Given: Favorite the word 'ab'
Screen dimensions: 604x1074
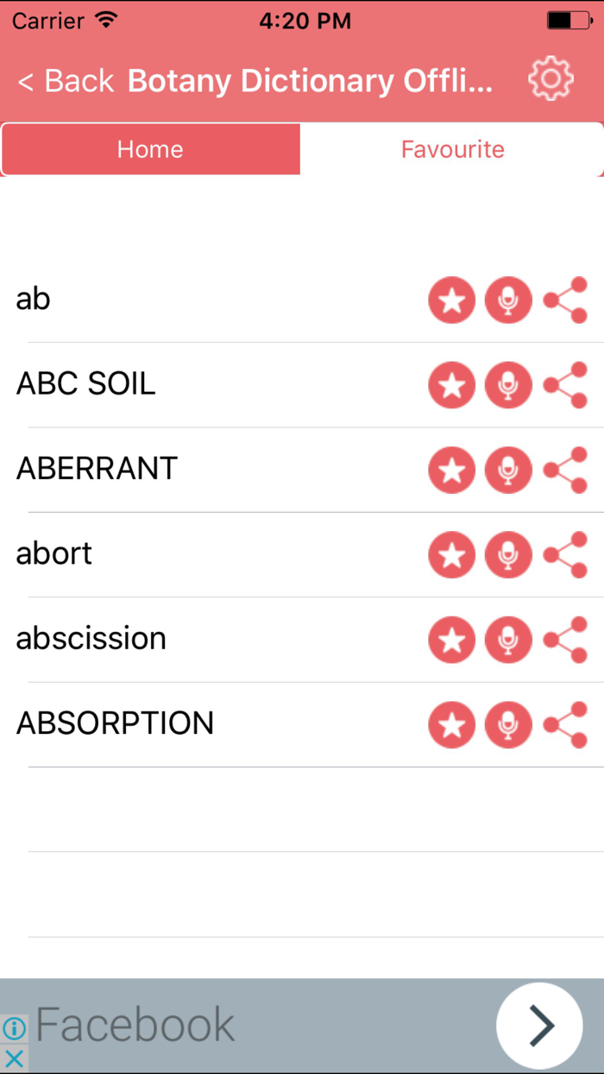Looking at the screenshot, I should tap(451, 300).
